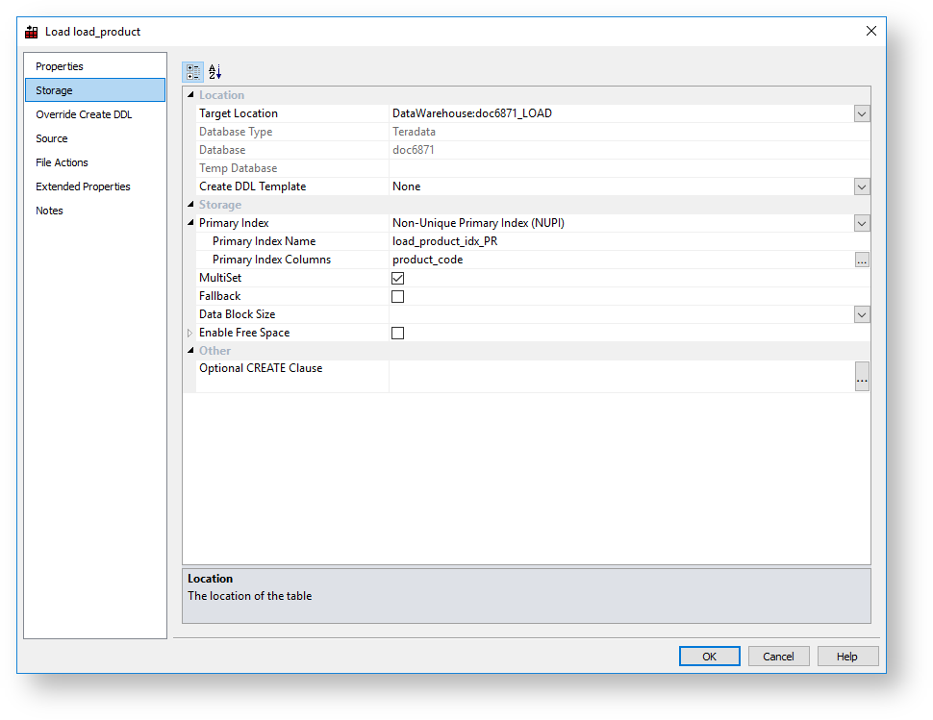This screenshot has height=720, width=933.
Task: Select the Database row label
Action: coord(222,150)
